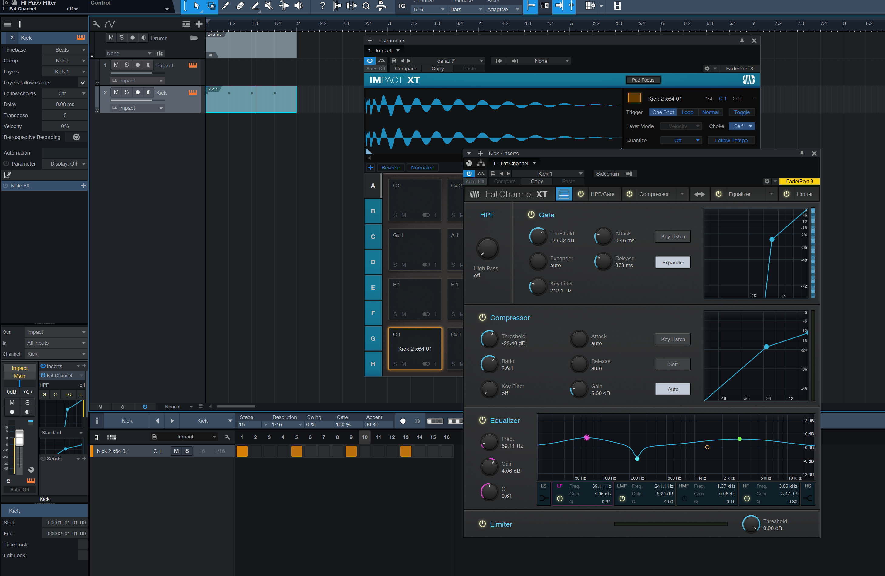Select the Listen tool speaker icon
This screenshot has width=885, height=576.
pyautogui.click(x=298, y=5)
